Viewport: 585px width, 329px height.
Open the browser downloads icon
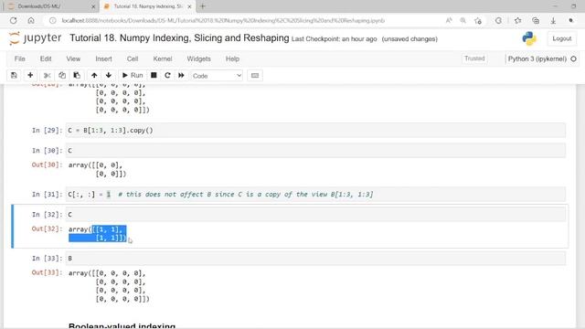553,20
